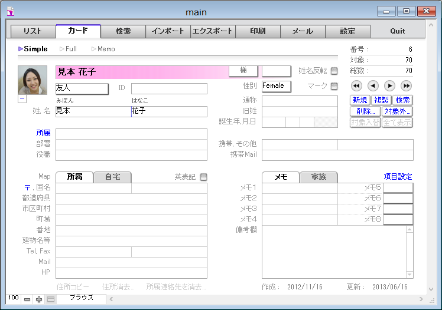Open the 性別 Female dropdown

click(x=277, y=87)
